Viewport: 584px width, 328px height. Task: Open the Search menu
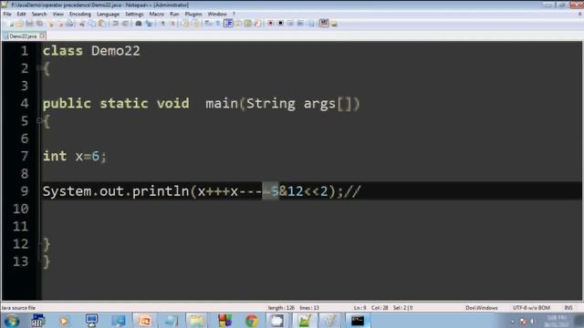pos(39,14)
